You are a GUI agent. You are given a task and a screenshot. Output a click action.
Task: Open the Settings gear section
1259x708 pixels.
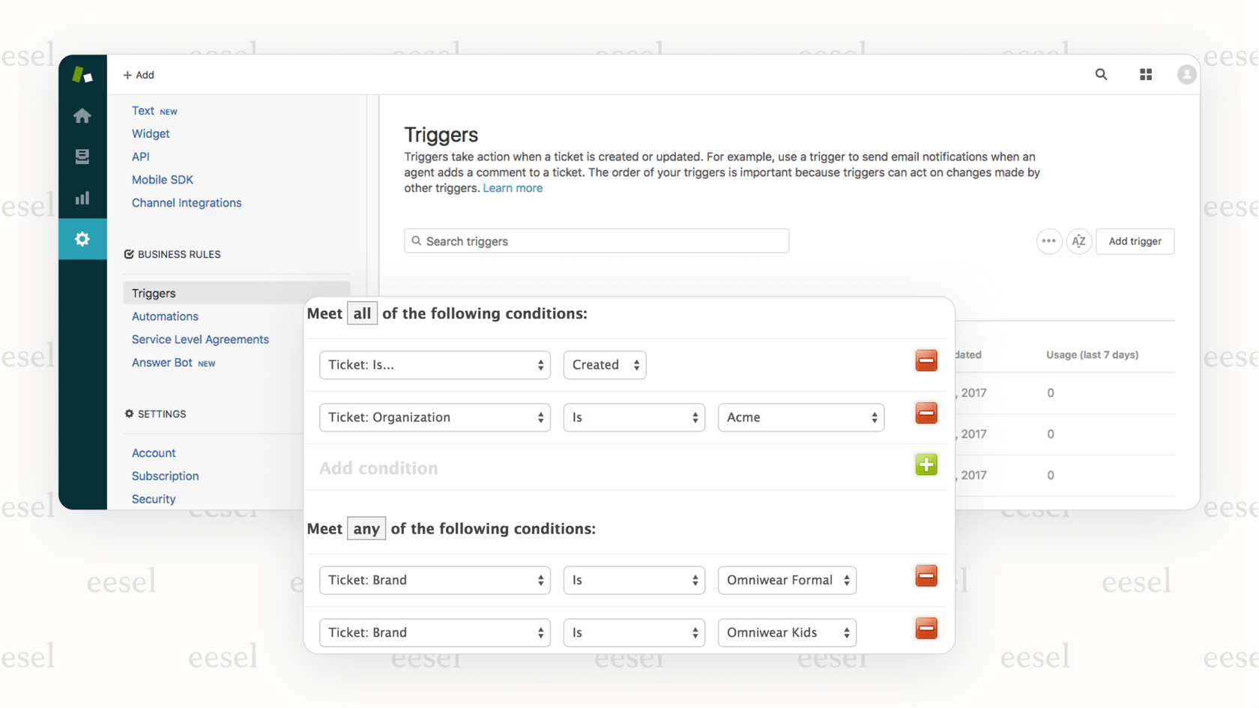pyautogui.click(x=82, y=239)
